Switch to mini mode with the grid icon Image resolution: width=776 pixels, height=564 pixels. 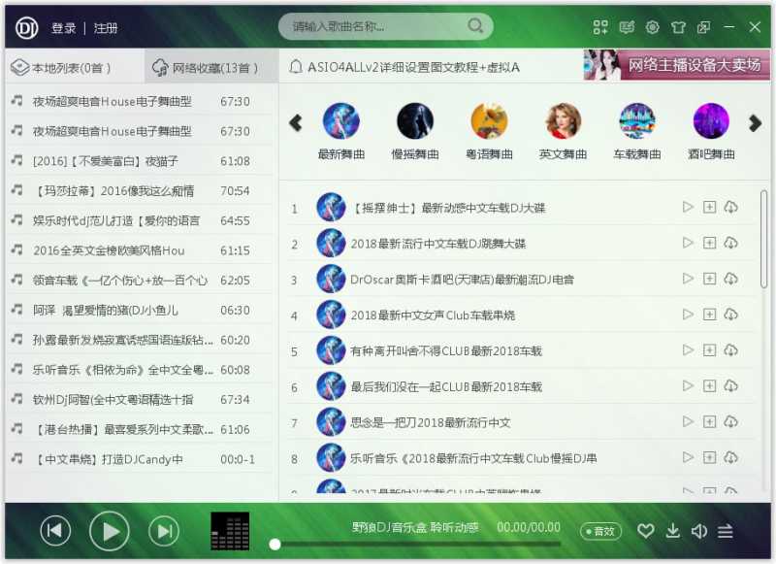pyautogui.click(x=599, y=26)
